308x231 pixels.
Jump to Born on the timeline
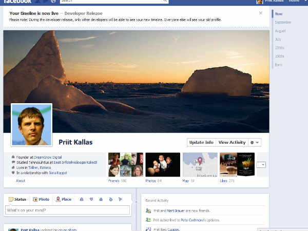[x=279, y=65]
